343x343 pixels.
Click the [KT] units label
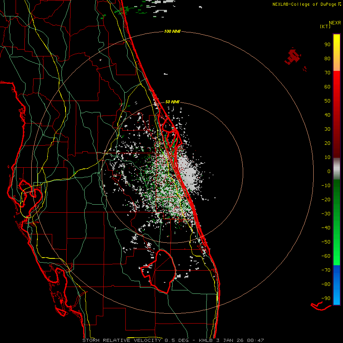(325, 26)
